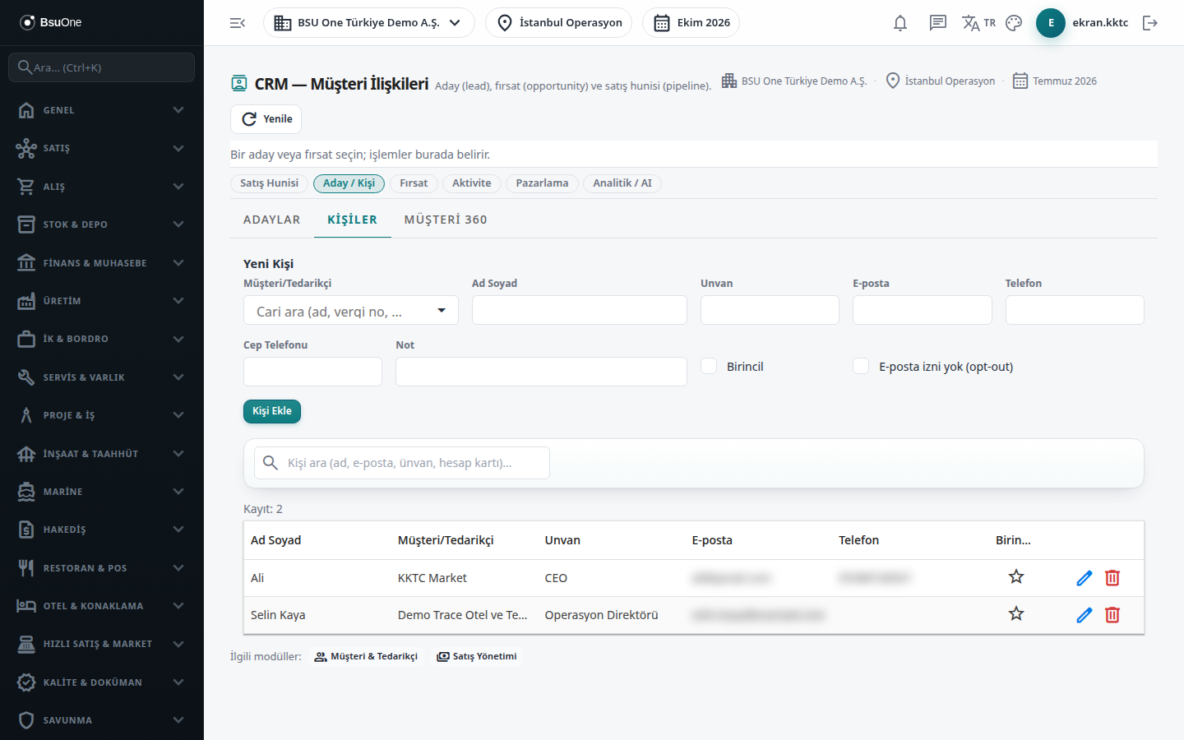This screenshot has width=1184, height=740.
Task: Select the Satış Hunisi tab
Action: [270, 183]
